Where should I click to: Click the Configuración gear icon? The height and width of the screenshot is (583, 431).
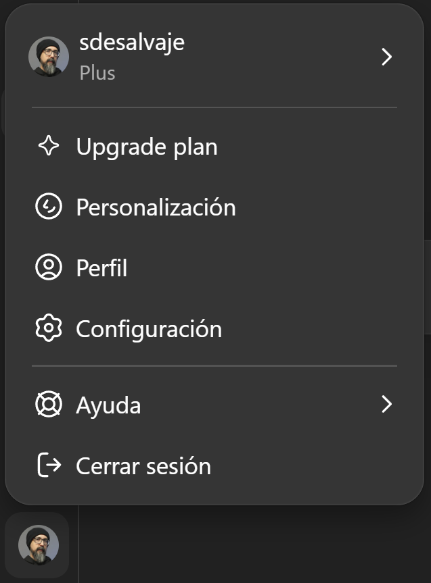49,328
